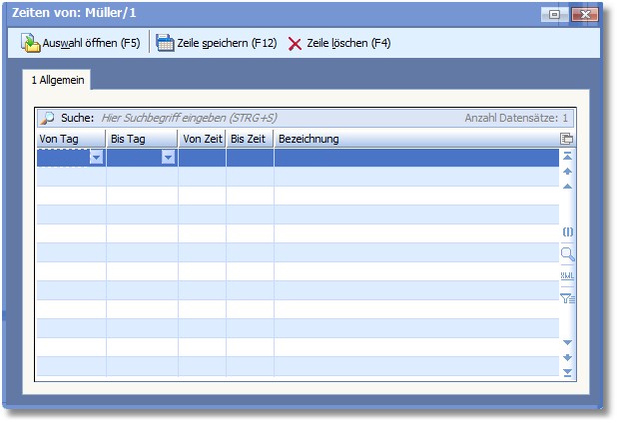Click the column-width brackets icon in sidebar
This screenshot has height=423, width=617.
pos(568,231)
